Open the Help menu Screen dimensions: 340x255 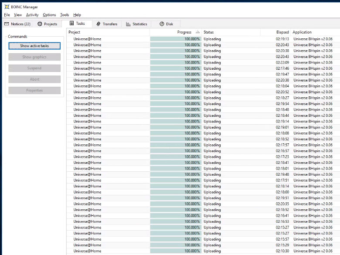(77, 15)
